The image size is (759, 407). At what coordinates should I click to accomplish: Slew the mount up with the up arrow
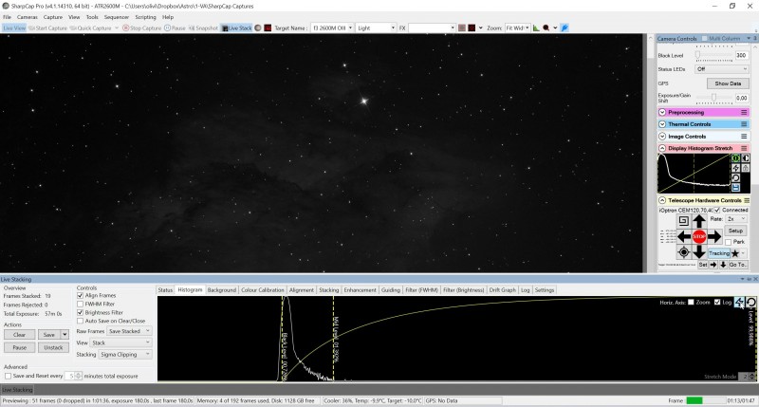coord(699,222)
